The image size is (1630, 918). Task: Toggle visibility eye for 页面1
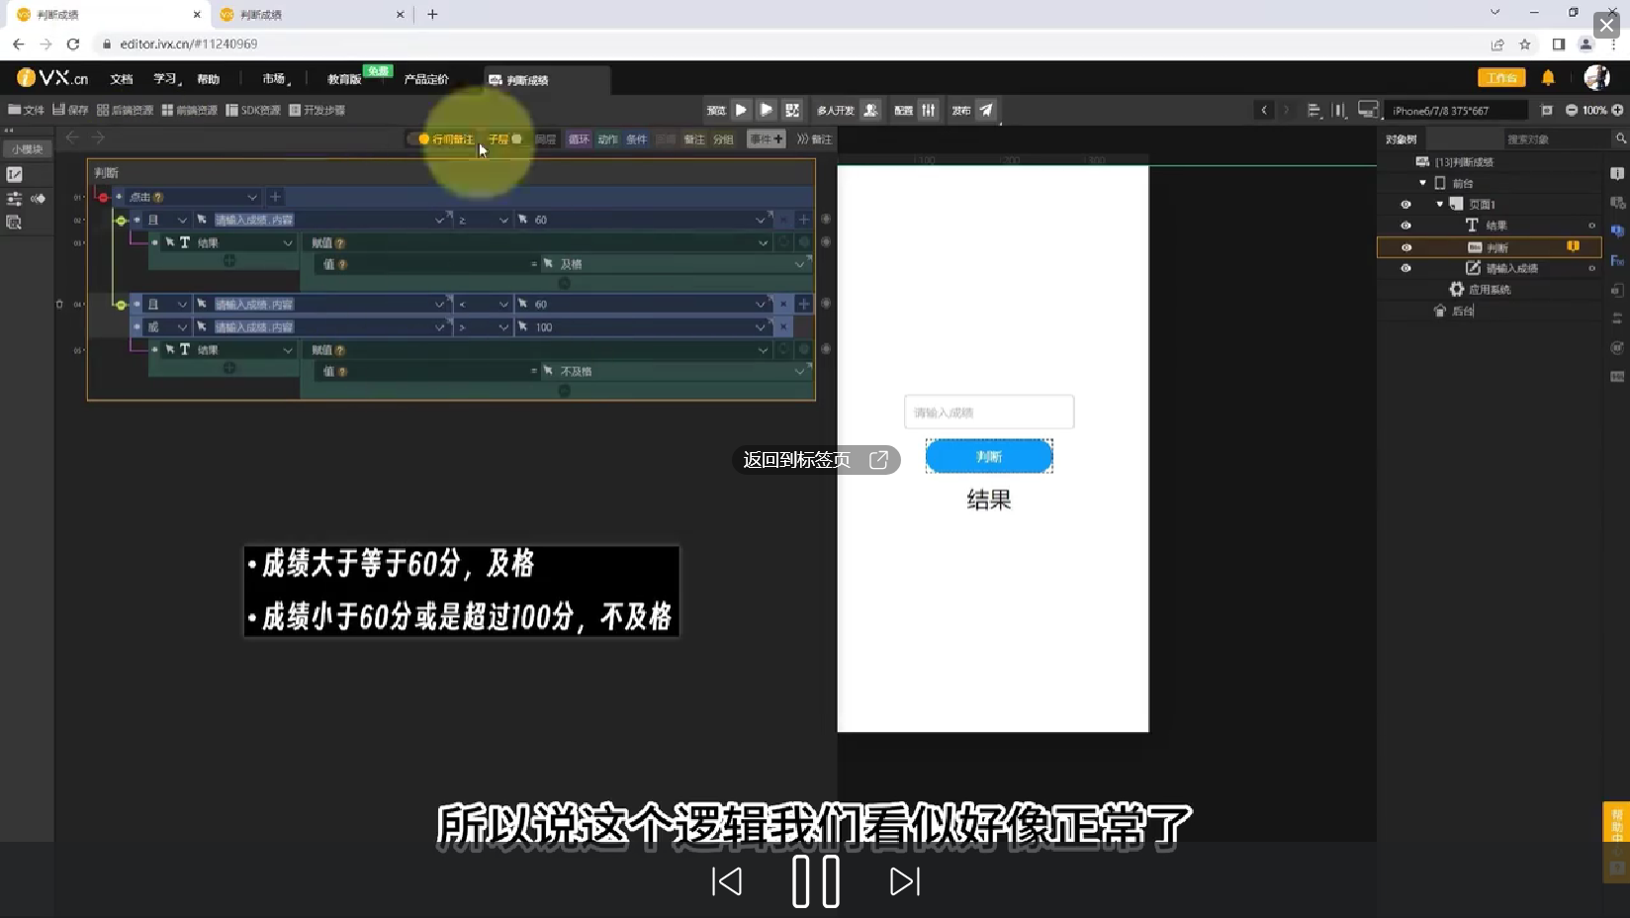tap(1405, 204)
